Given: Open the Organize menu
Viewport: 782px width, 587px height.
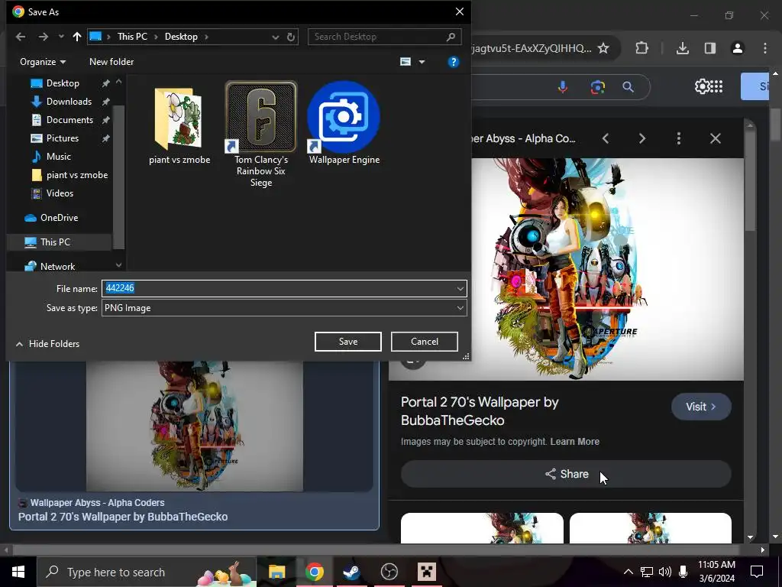Looking at the screenshot, I should (43, 62).
